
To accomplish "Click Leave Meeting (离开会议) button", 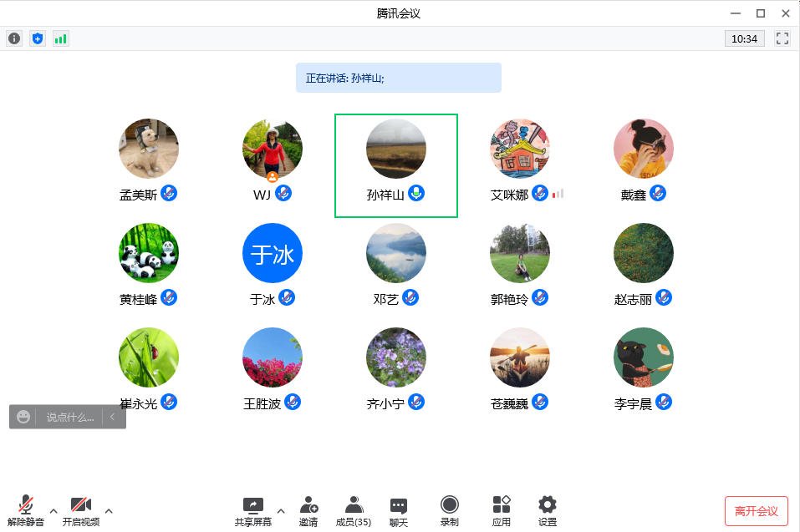I will (x=756, y=511).
